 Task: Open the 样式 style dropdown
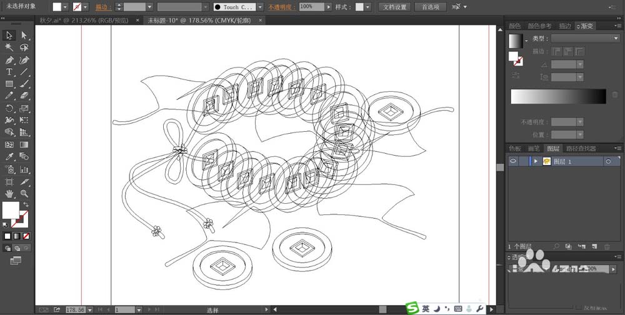pyautogui.click(x=367, y=7)
